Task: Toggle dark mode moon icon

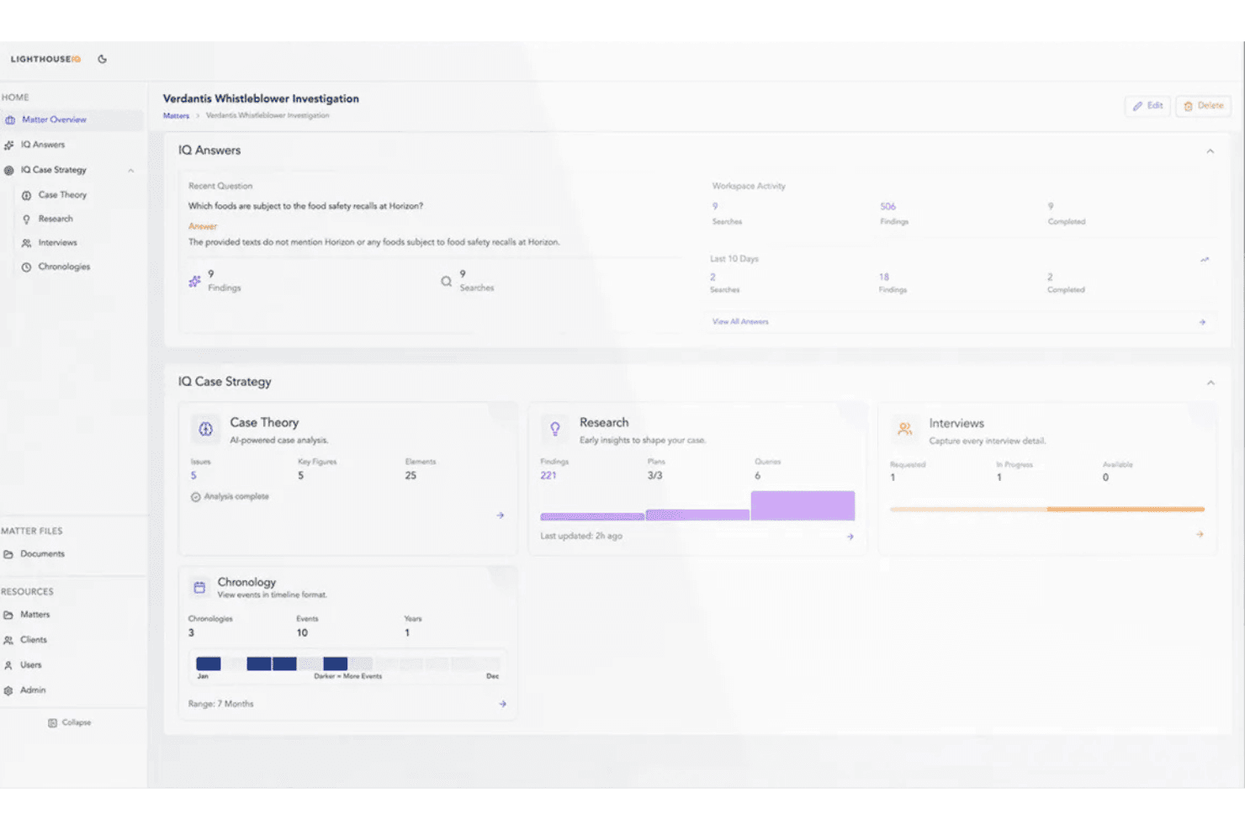Action: pos(103,60)
